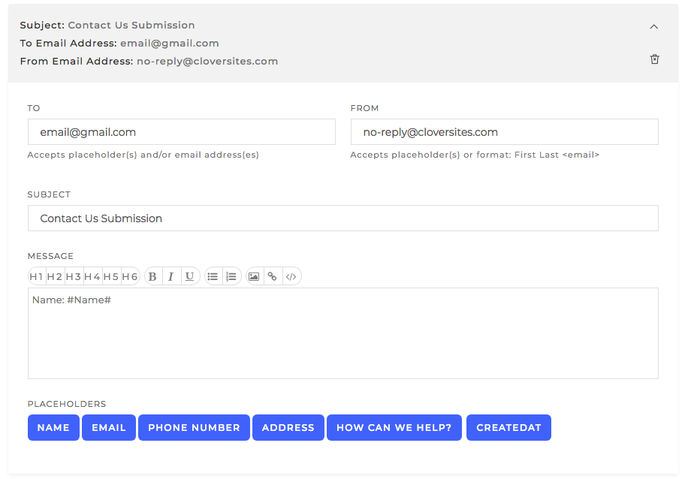Toggle bold text formatting
Viewport: 691px width, 479px height.
(x=152, y=276)
